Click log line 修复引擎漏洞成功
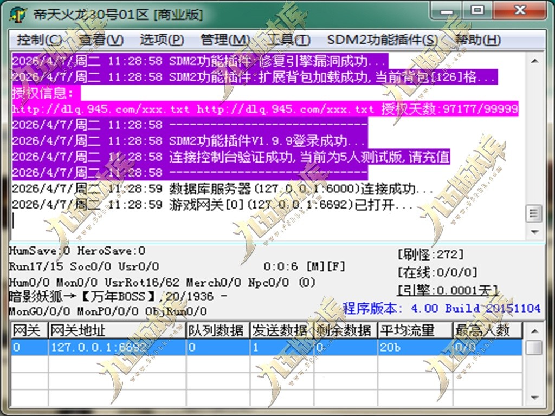The height and width of the screenshot is (416, 555). point(200,61)
